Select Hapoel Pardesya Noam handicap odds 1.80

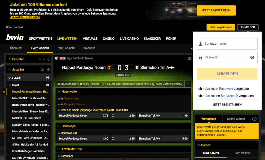(x=83, y=139)
